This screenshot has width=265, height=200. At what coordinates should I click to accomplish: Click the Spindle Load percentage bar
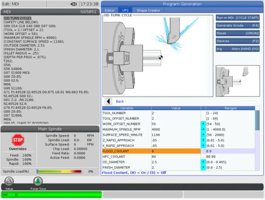click(x=59, y=171)
